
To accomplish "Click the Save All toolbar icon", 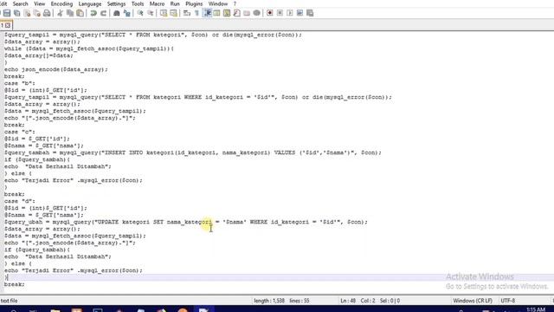I will (x=17, y=13).
